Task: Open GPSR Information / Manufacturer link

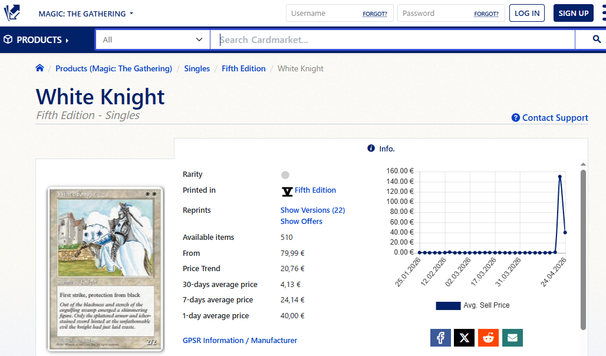Action: point(239,341)
